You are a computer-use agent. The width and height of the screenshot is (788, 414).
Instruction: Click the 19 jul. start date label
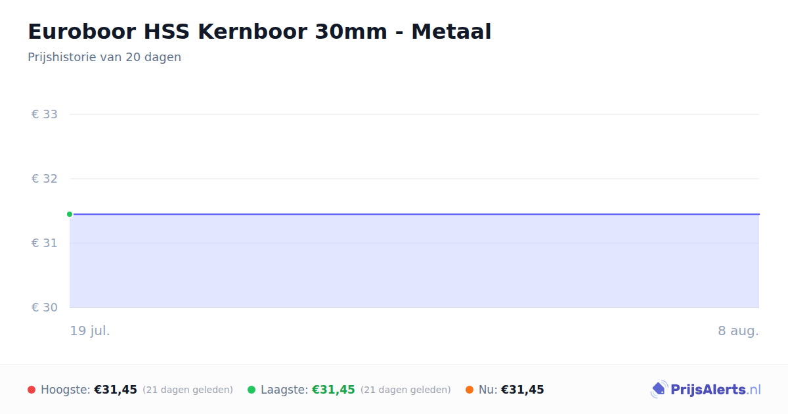[x=90, y=331]
